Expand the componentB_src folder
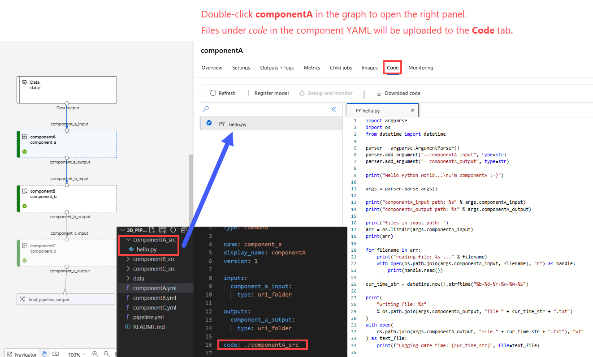Image resolution: width=593 pixels, height=357 pixels. [x=128, y=259]
